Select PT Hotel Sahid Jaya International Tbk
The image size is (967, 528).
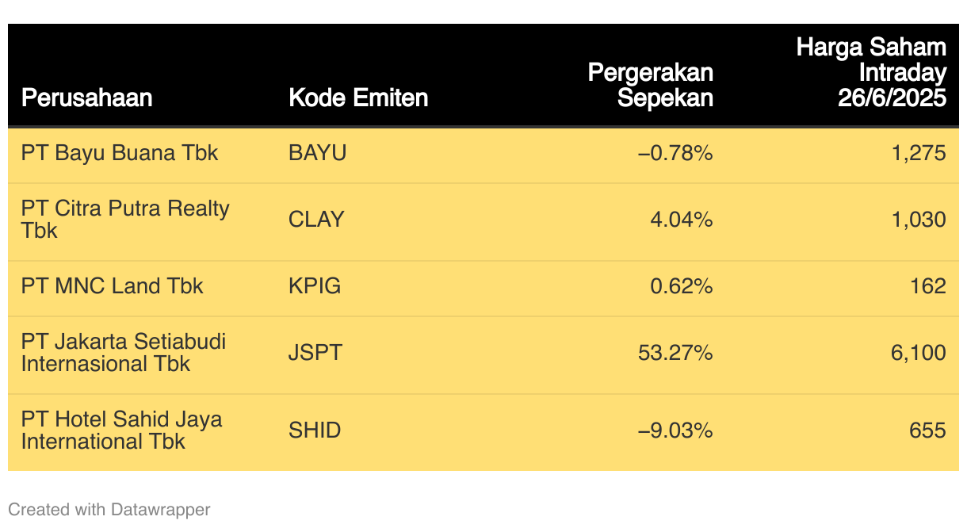tap(122, 430)
